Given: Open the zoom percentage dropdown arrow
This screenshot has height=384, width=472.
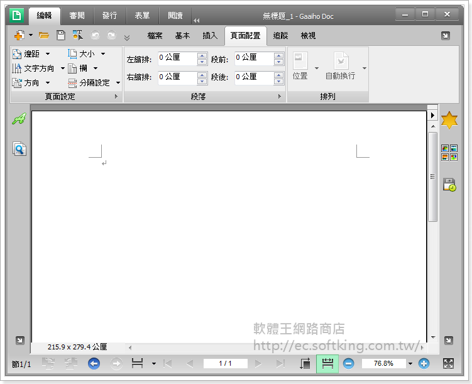Looking at the screenshot, I should pos(410,363).
